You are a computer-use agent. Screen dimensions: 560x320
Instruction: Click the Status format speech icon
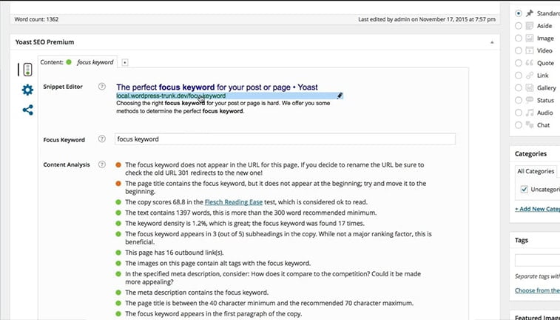point(529,100)
